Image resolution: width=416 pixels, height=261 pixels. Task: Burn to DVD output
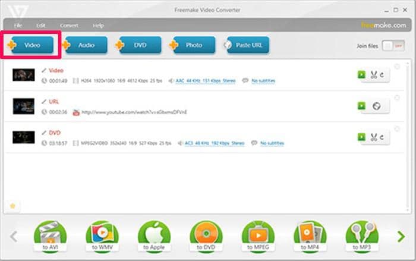pyautogui.click(x=206, y=236)
